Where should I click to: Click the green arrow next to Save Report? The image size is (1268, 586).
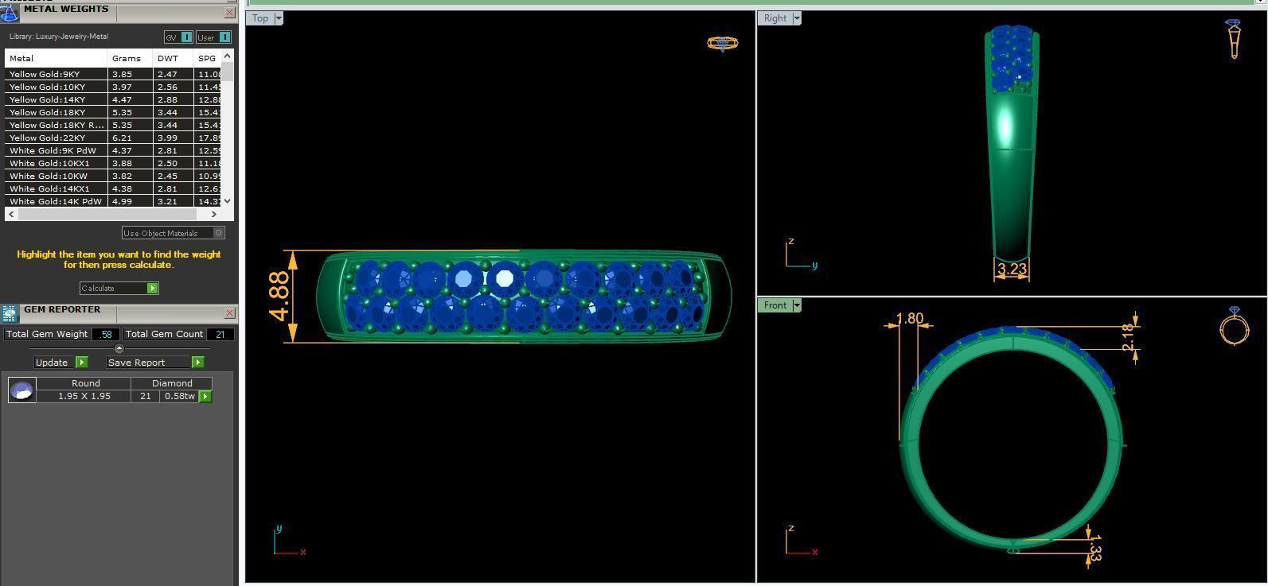[197, 362]
